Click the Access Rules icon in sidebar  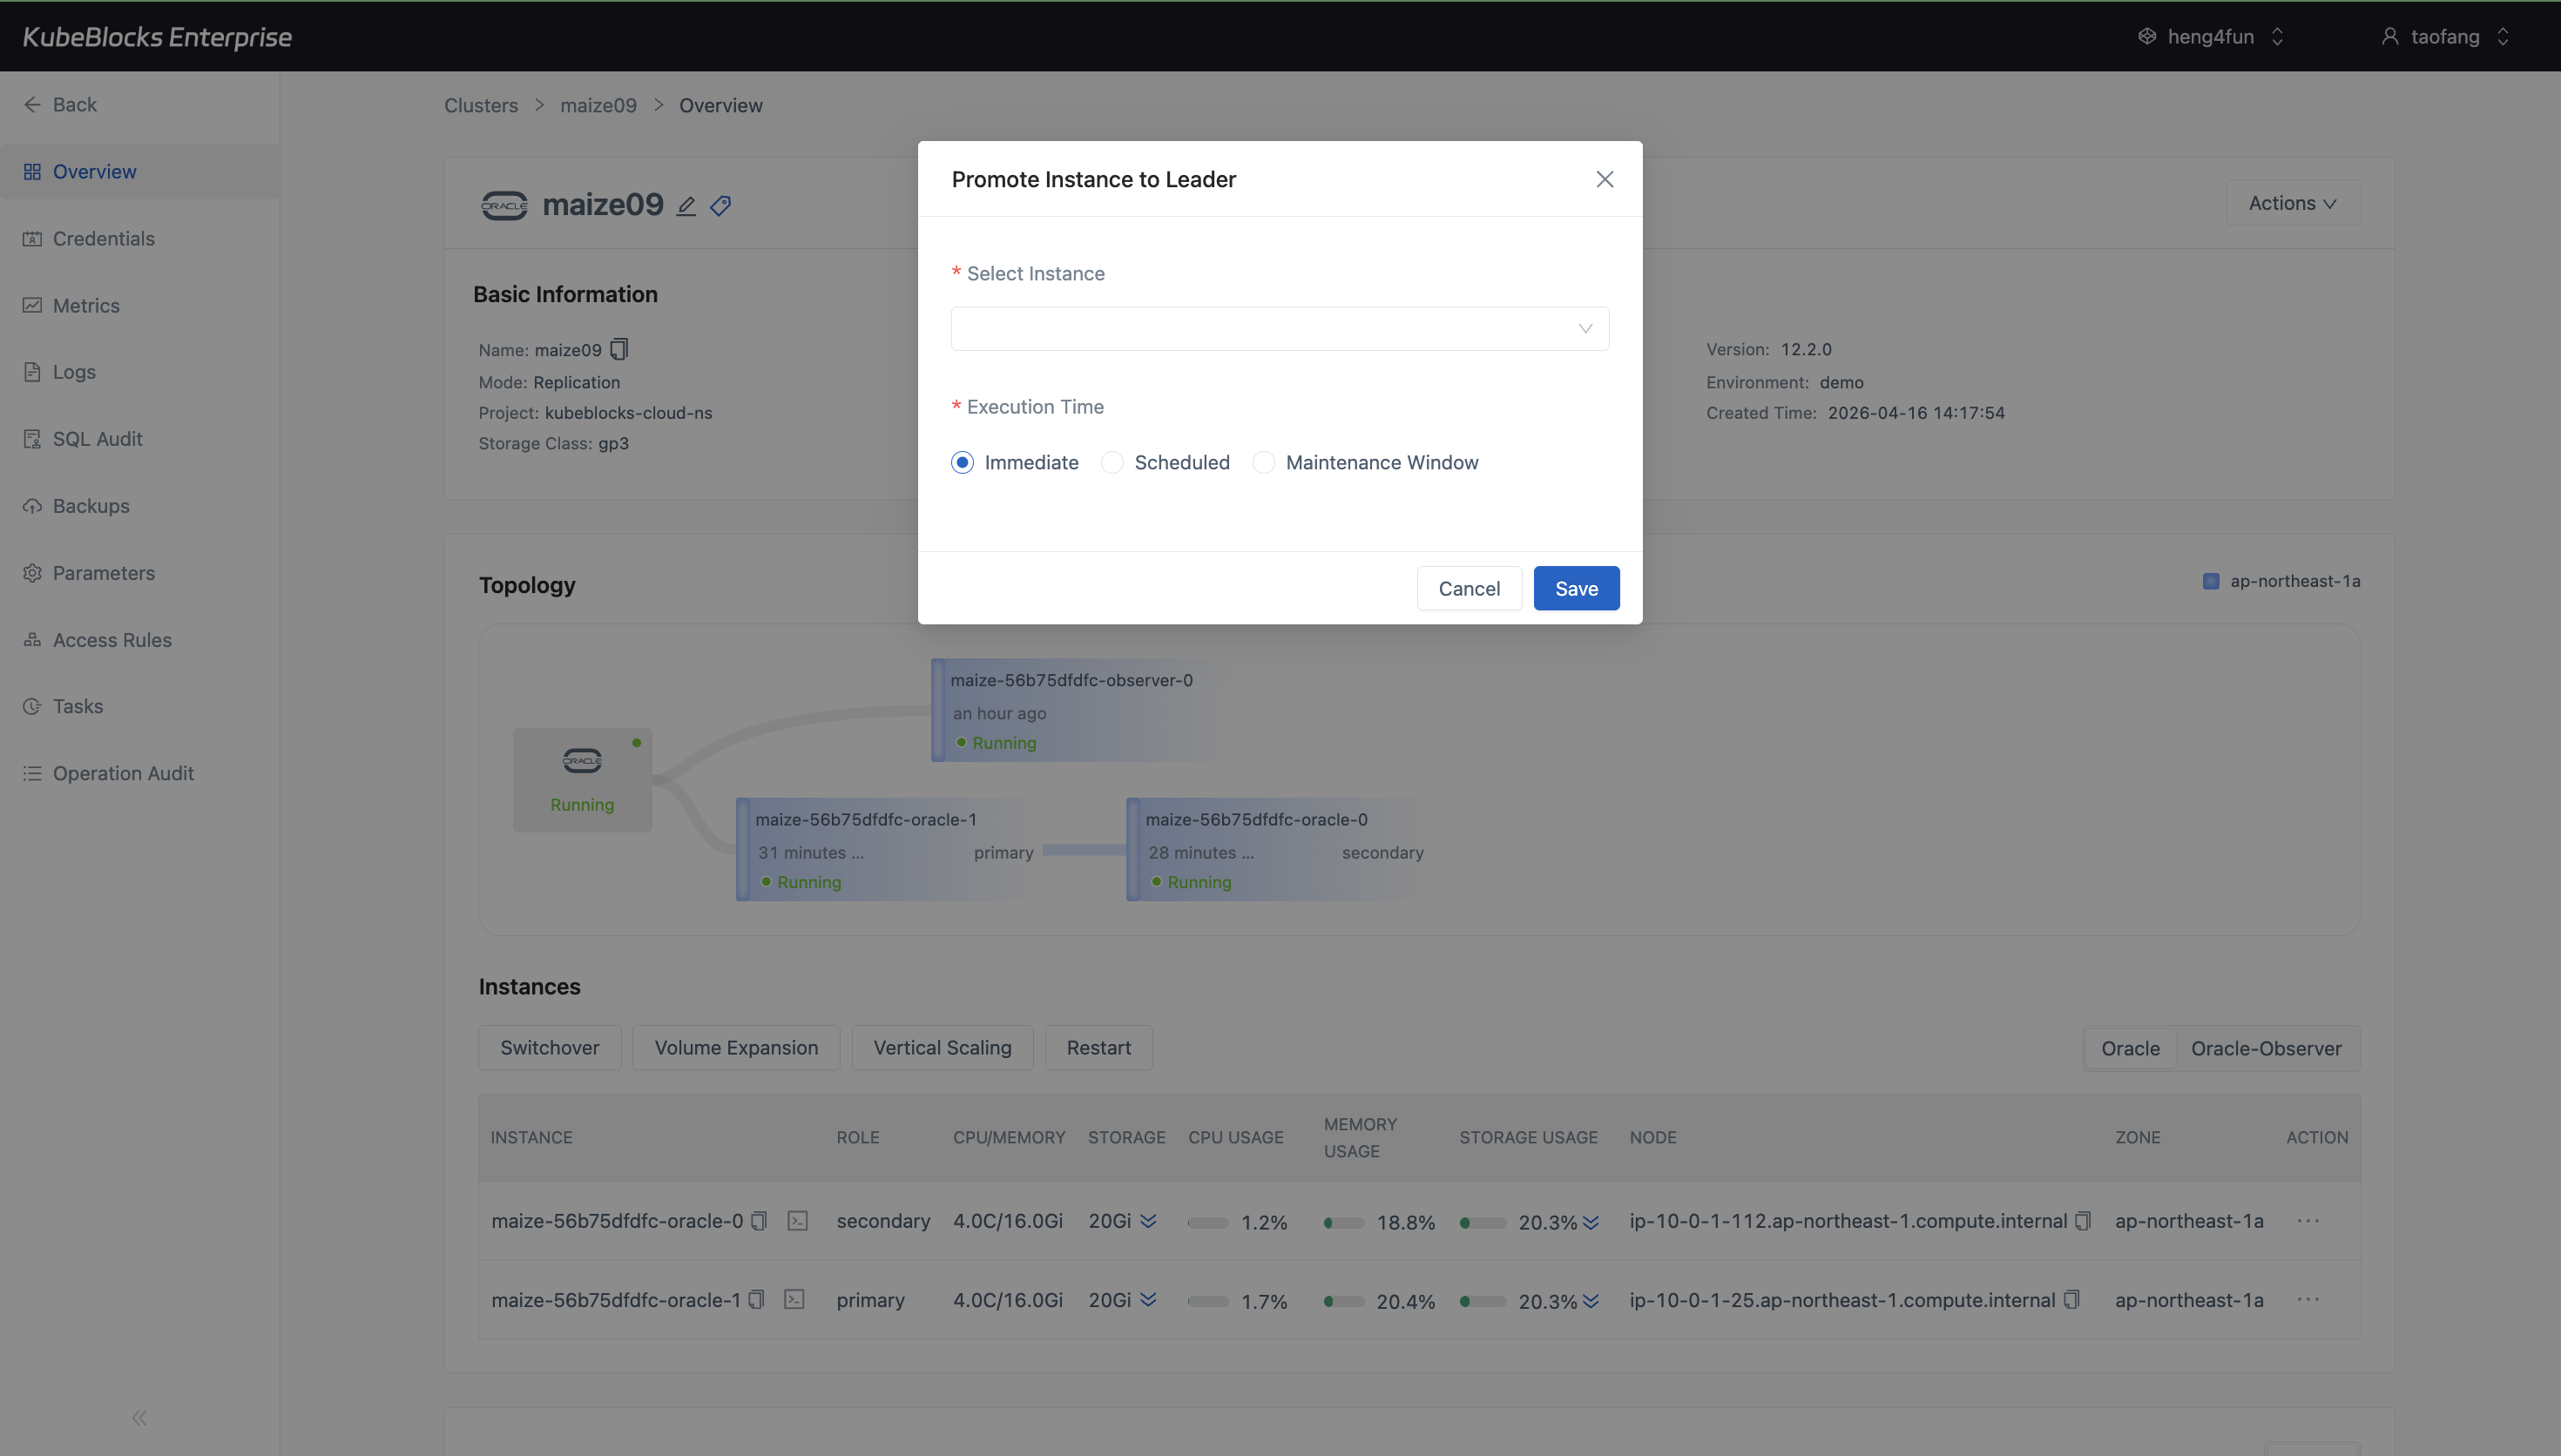(x=32, y=640)
